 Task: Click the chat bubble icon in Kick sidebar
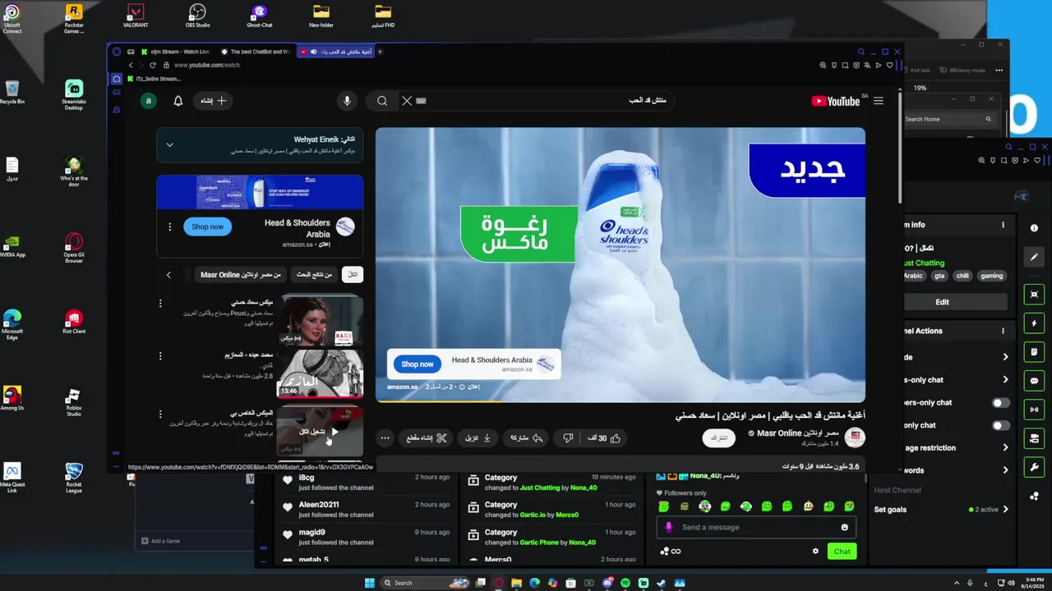point(1034,382)
